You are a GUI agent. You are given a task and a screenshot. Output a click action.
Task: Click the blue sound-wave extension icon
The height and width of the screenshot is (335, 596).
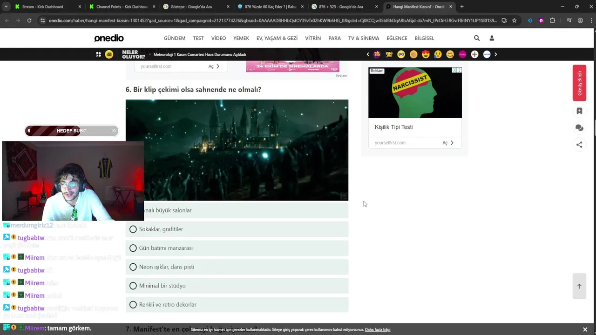pyautogui.click(x=530, y=20)
